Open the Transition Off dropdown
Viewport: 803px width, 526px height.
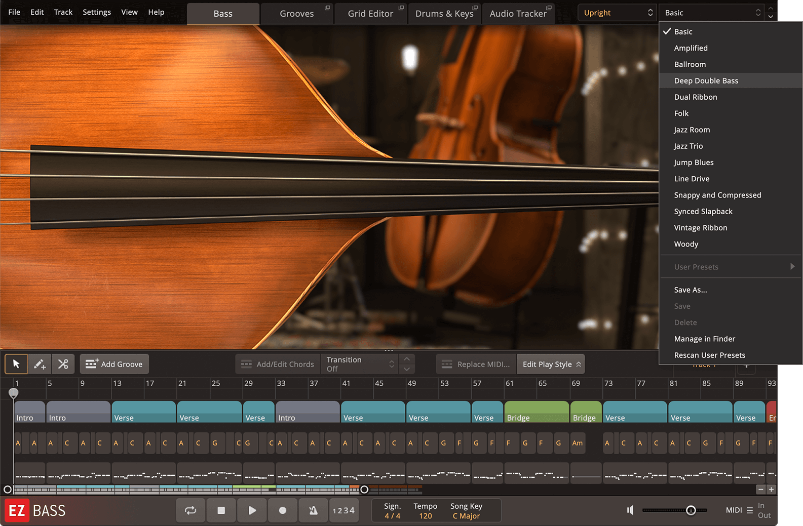360,364
